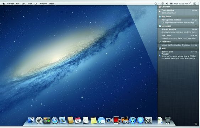Open the Wi-Fi status menu

point(162,4)
